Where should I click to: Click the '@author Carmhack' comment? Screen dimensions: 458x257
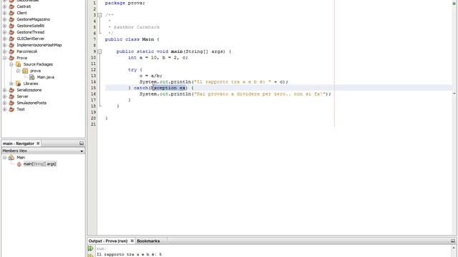point(137,27)
